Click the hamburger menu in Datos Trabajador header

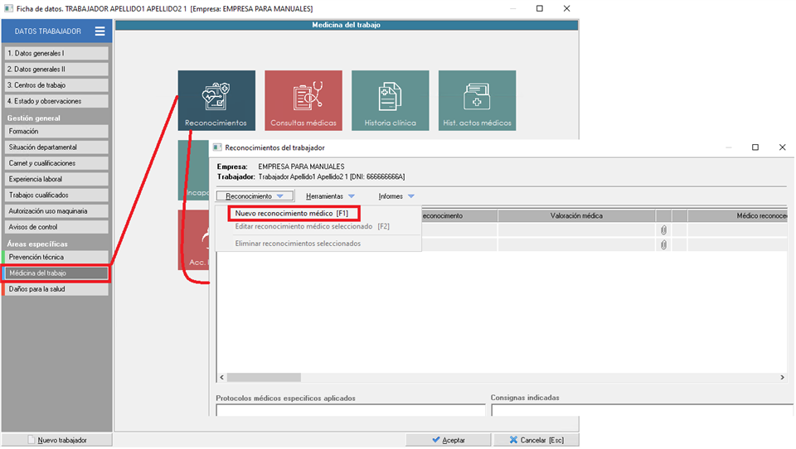point(99,31)
